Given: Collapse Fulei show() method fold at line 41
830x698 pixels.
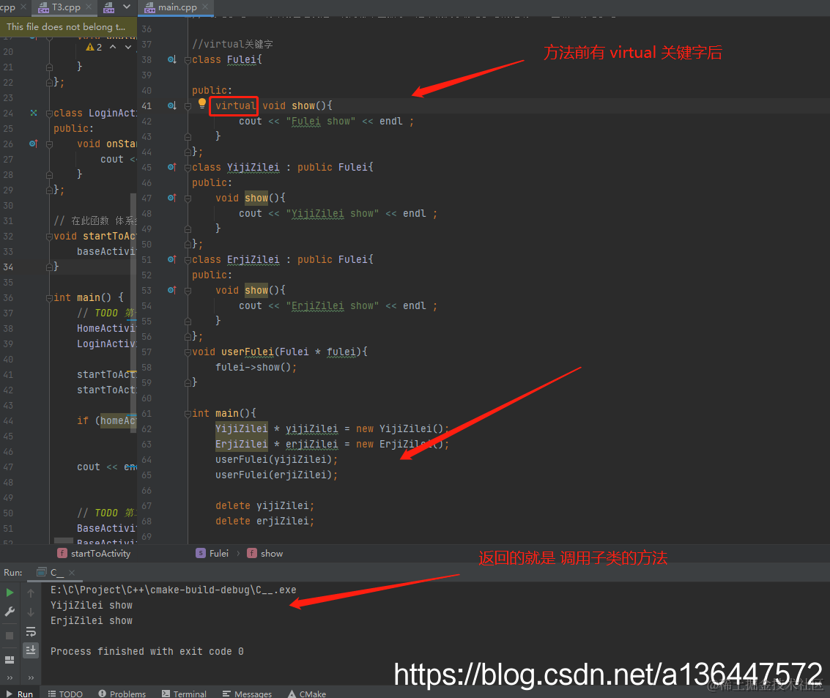Looking at the screenshot, I should [188, 106].
